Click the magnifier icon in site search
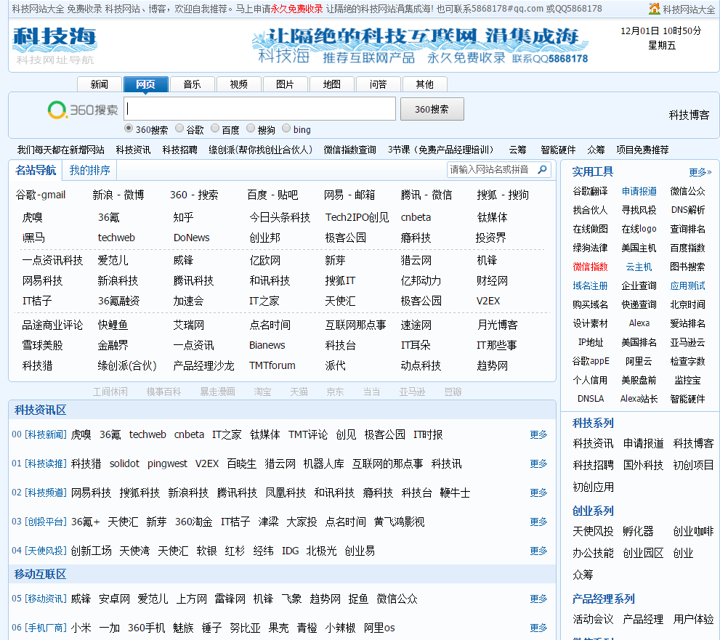 (x=542, y=169)
